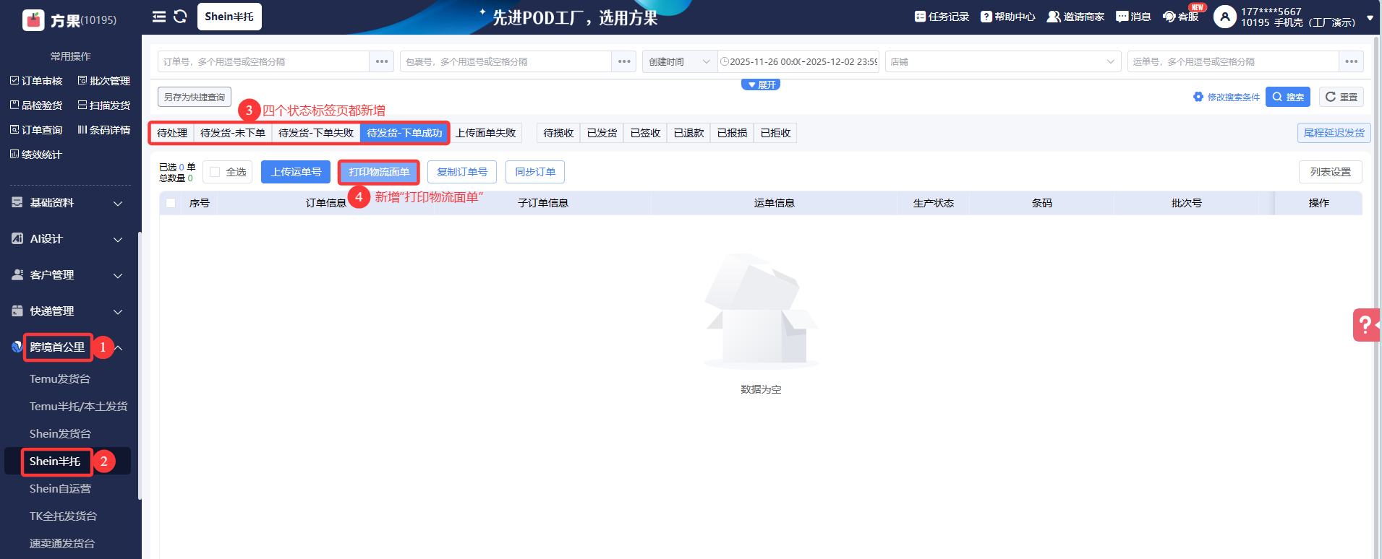Open account dropdown arrow at top right
1382x559 pixels.
pos(1370,18)
